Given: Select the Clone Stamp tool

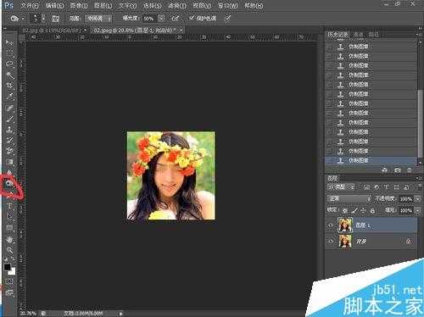Looking at the screenshot, I should (x=9, y=130).
